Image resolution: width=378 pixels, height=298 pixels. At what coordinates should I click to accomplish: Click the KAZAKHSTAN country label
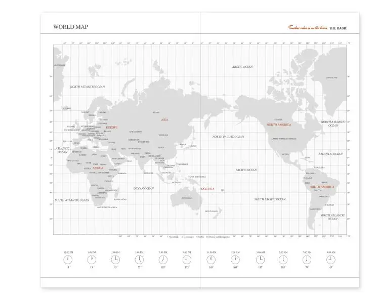136,132
